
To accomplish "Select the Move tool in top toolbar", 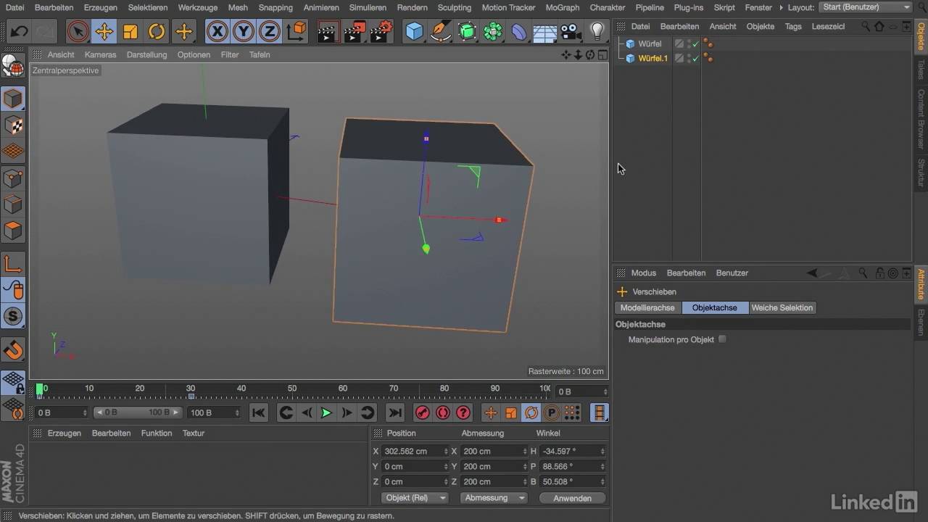I will point(104,32).
